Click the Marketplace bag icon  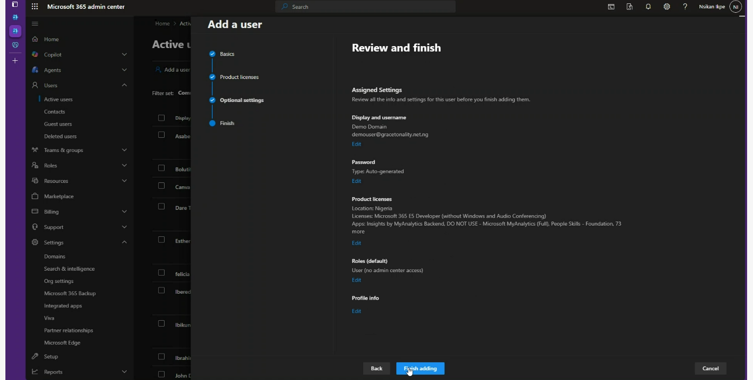click(35, 196)
